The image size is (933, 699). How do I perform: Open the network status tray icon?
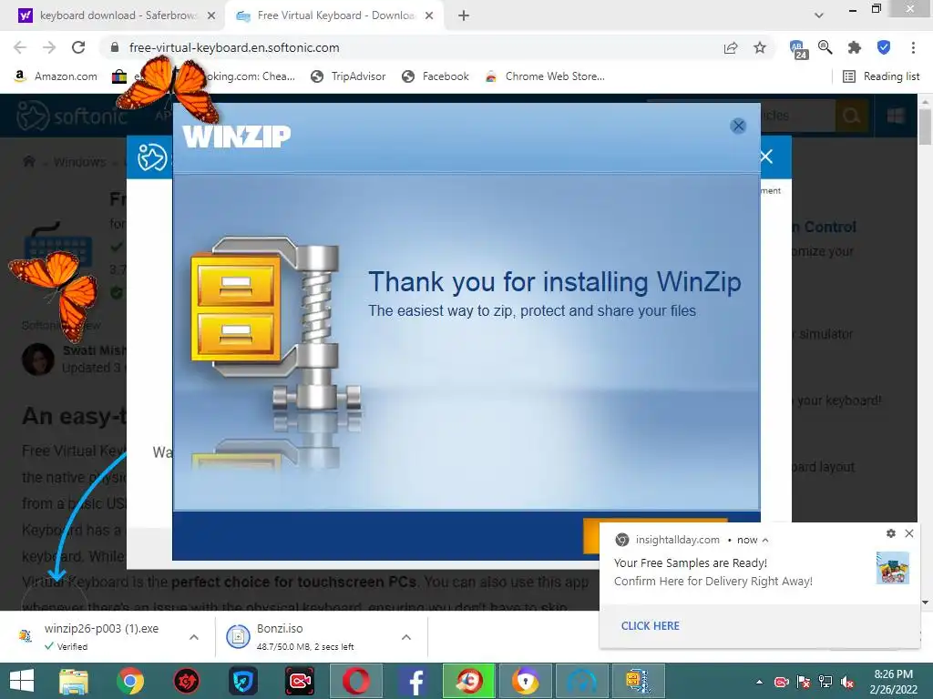point(825,682)
